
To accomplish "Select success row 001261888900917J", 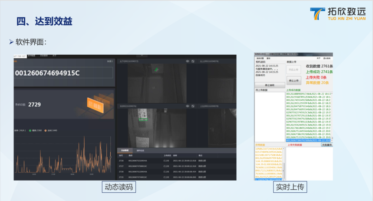I will [x=308, y=94].
